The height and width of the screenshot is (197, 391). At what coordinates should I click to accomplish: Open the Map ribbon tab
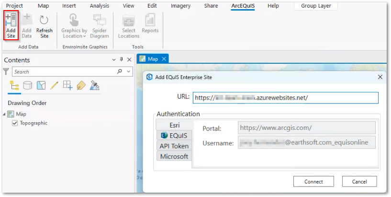coord(43,6)
